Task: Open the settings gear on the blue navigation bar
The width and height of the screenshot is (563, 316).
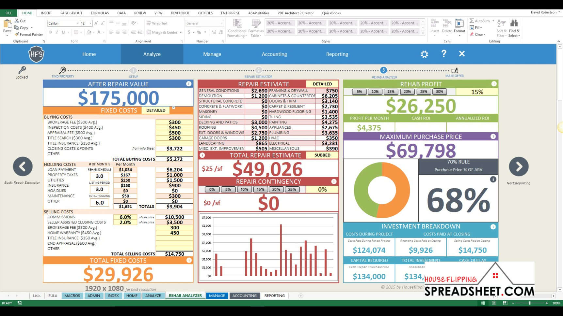Action: pos(424,54)
